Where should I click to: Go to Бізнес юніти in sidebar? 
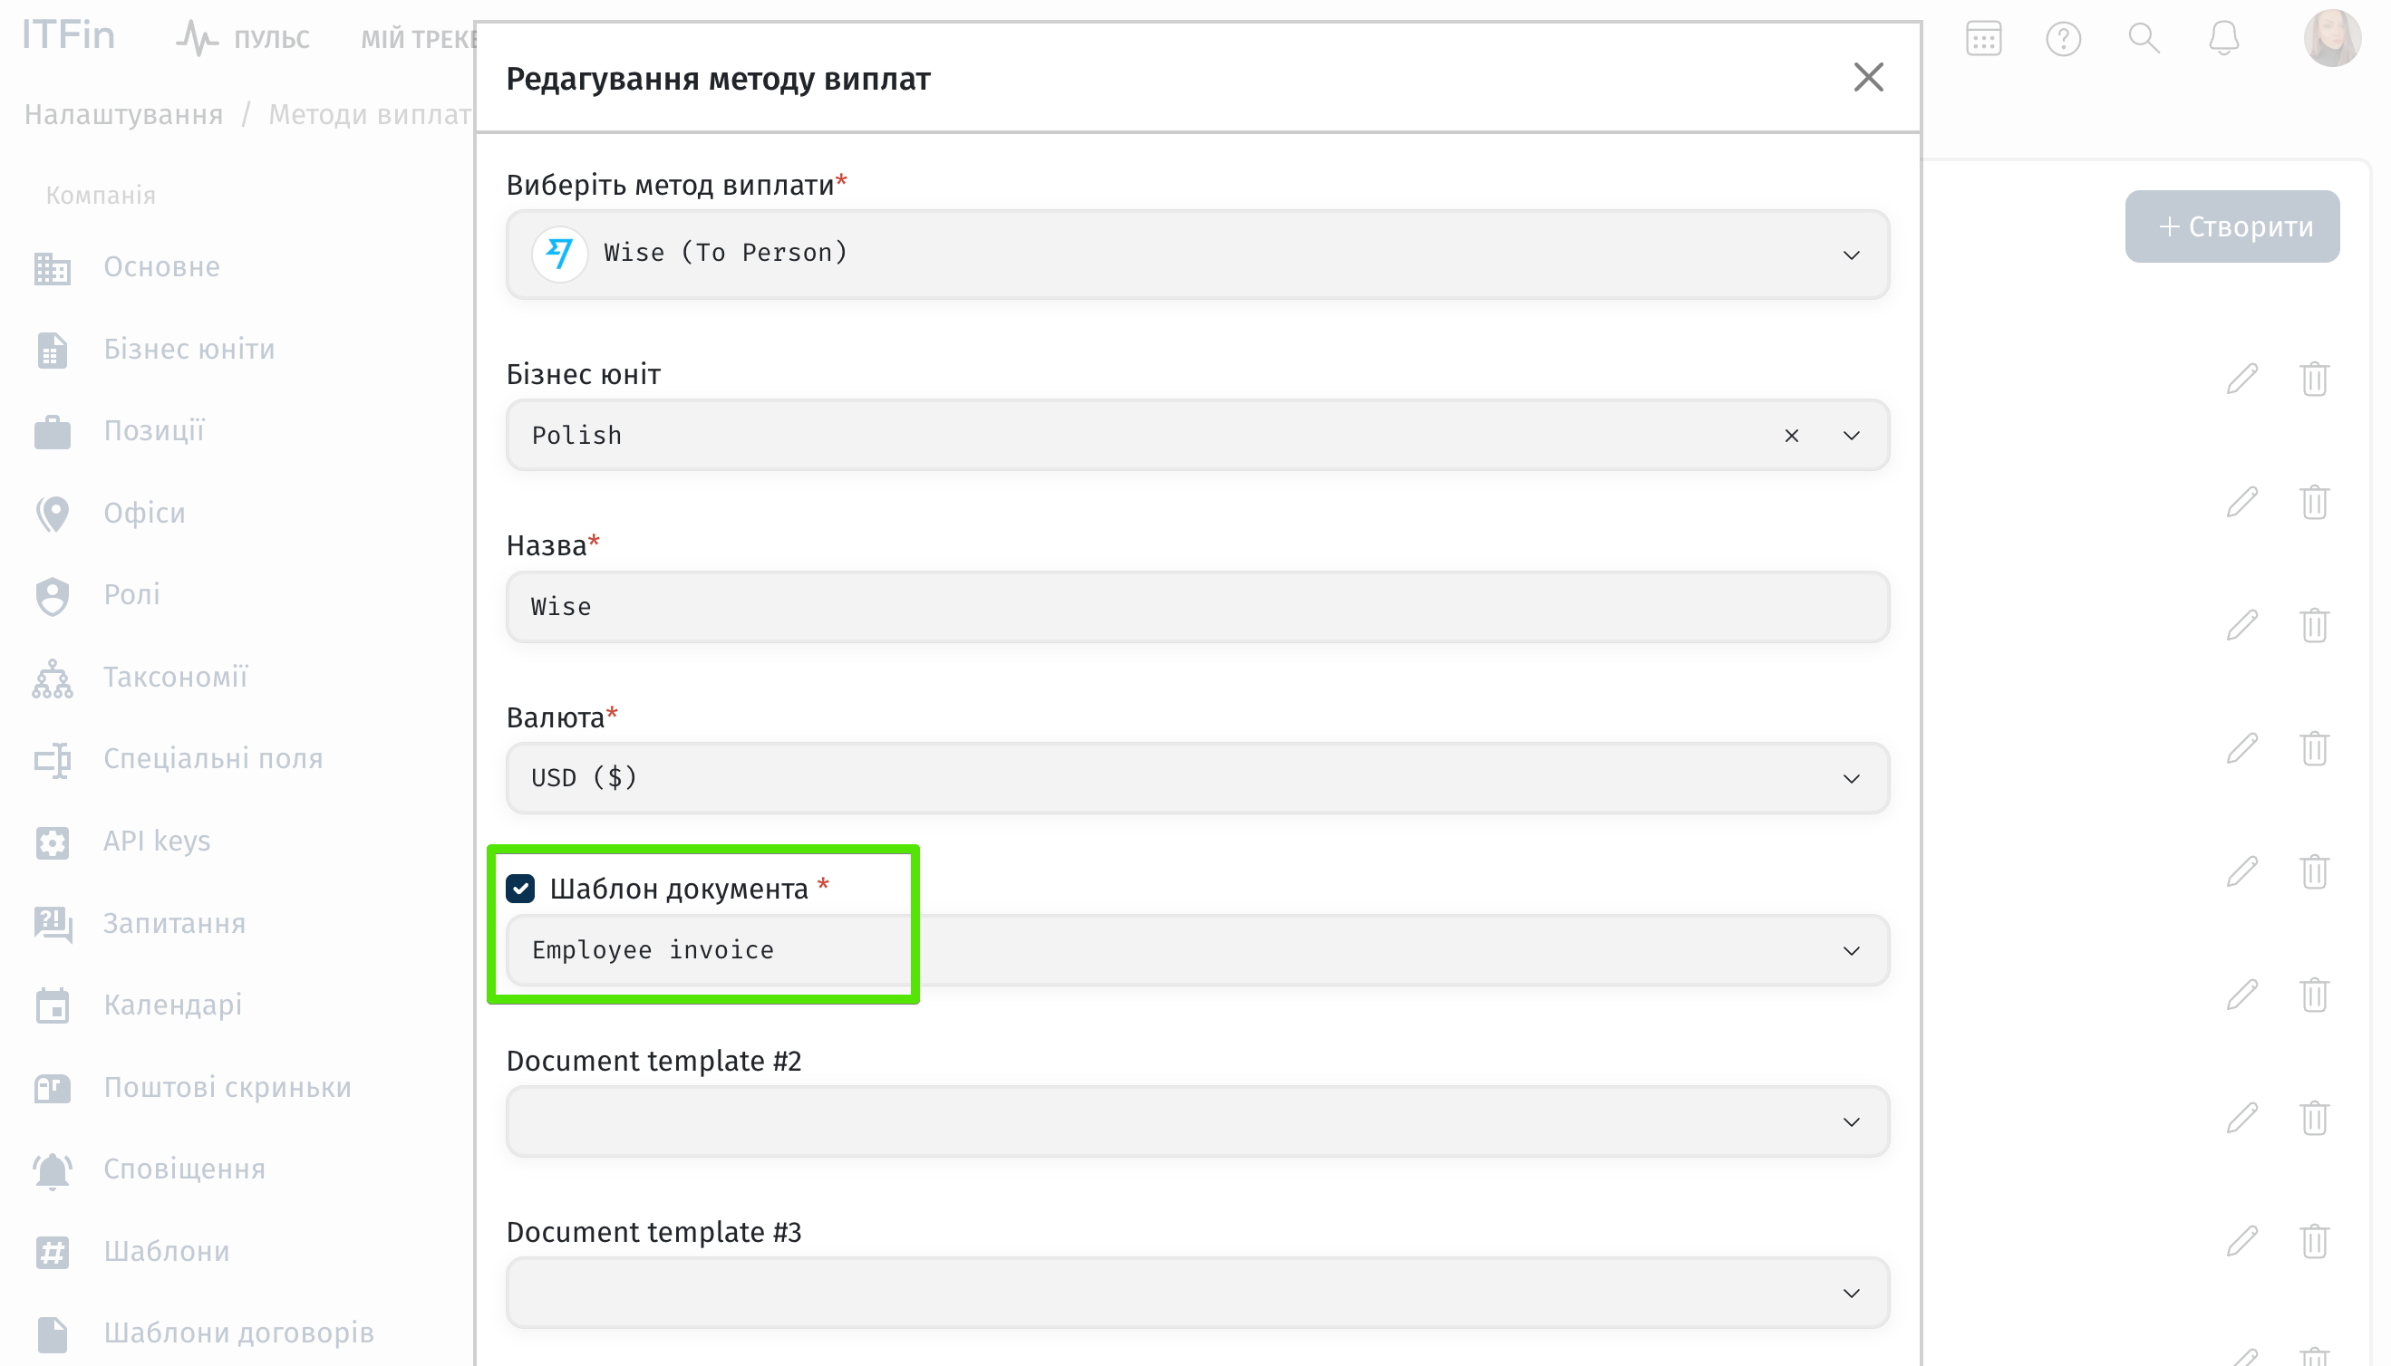click(189, 349)
